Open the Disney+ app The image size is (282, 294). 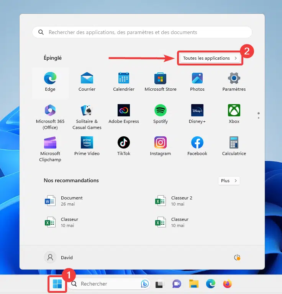coord(197,114)
